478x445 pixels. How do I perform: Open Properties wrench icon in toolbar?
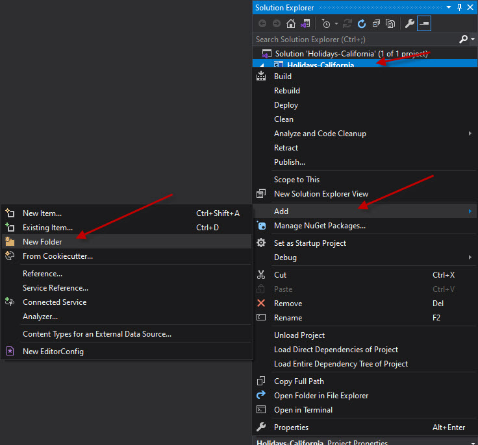pos(409,23)
